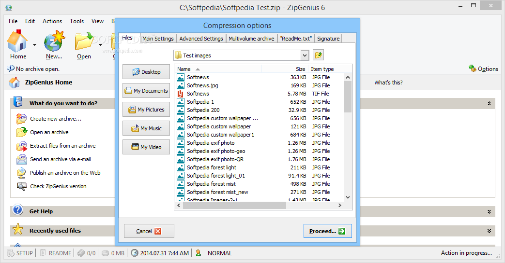Select the "Softpedia forest mist_new" file name
This screenshot has height=263, width=505.
217,192
